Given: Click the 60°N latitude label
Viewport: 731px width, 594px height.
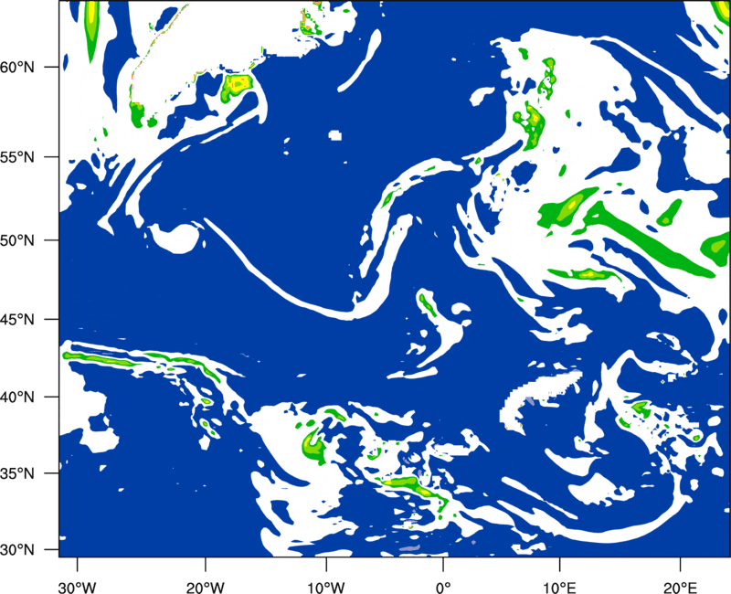Looking at the screenshot, I should point(17,67).
